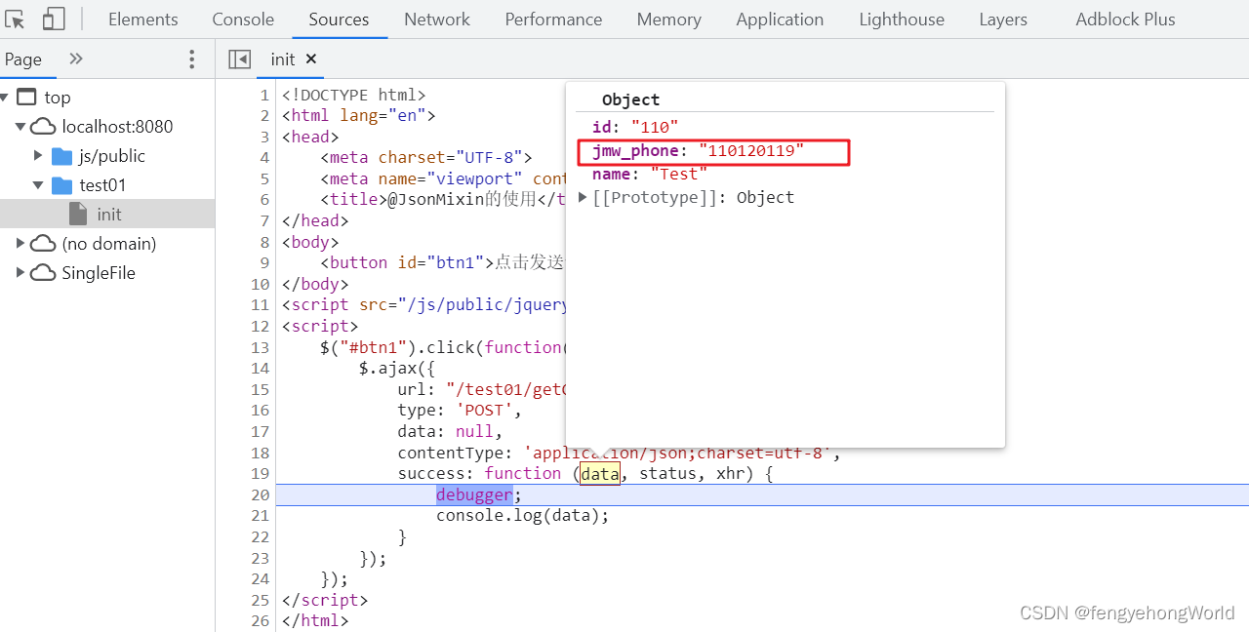Open the Memory panel
The width and height of the screenshot is (1249, 632).
(x=668, y=19)
